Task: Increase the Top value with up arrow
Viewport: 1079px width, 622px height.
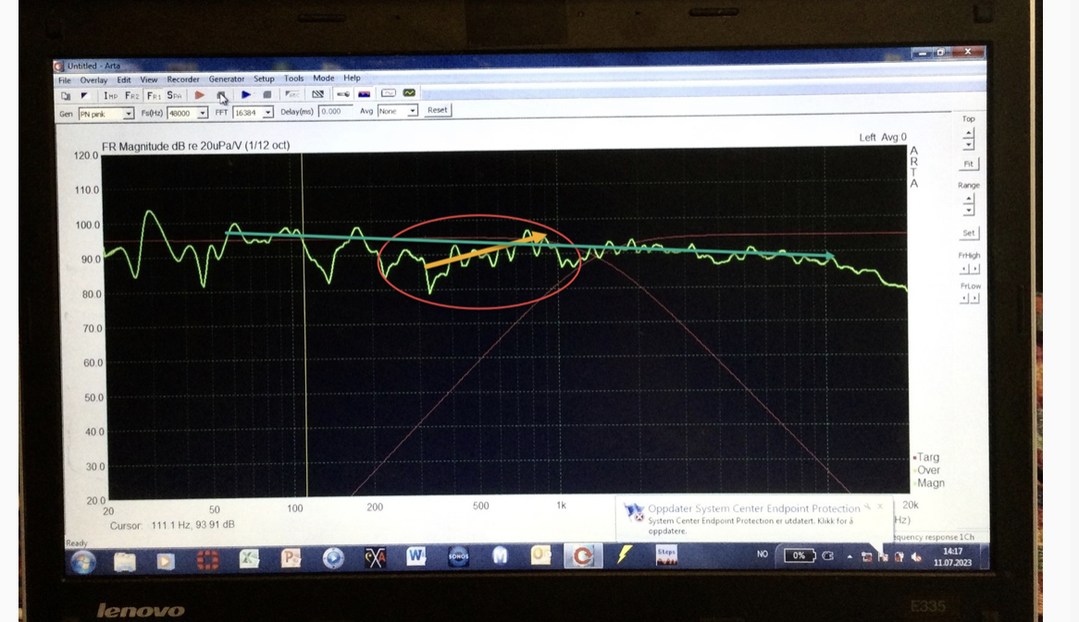Action: pyautogui.click(x=968, y=133)
